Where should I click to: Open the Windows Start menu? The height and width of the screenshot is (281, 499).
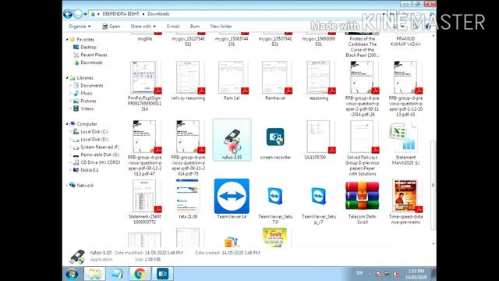coord(72,274)
